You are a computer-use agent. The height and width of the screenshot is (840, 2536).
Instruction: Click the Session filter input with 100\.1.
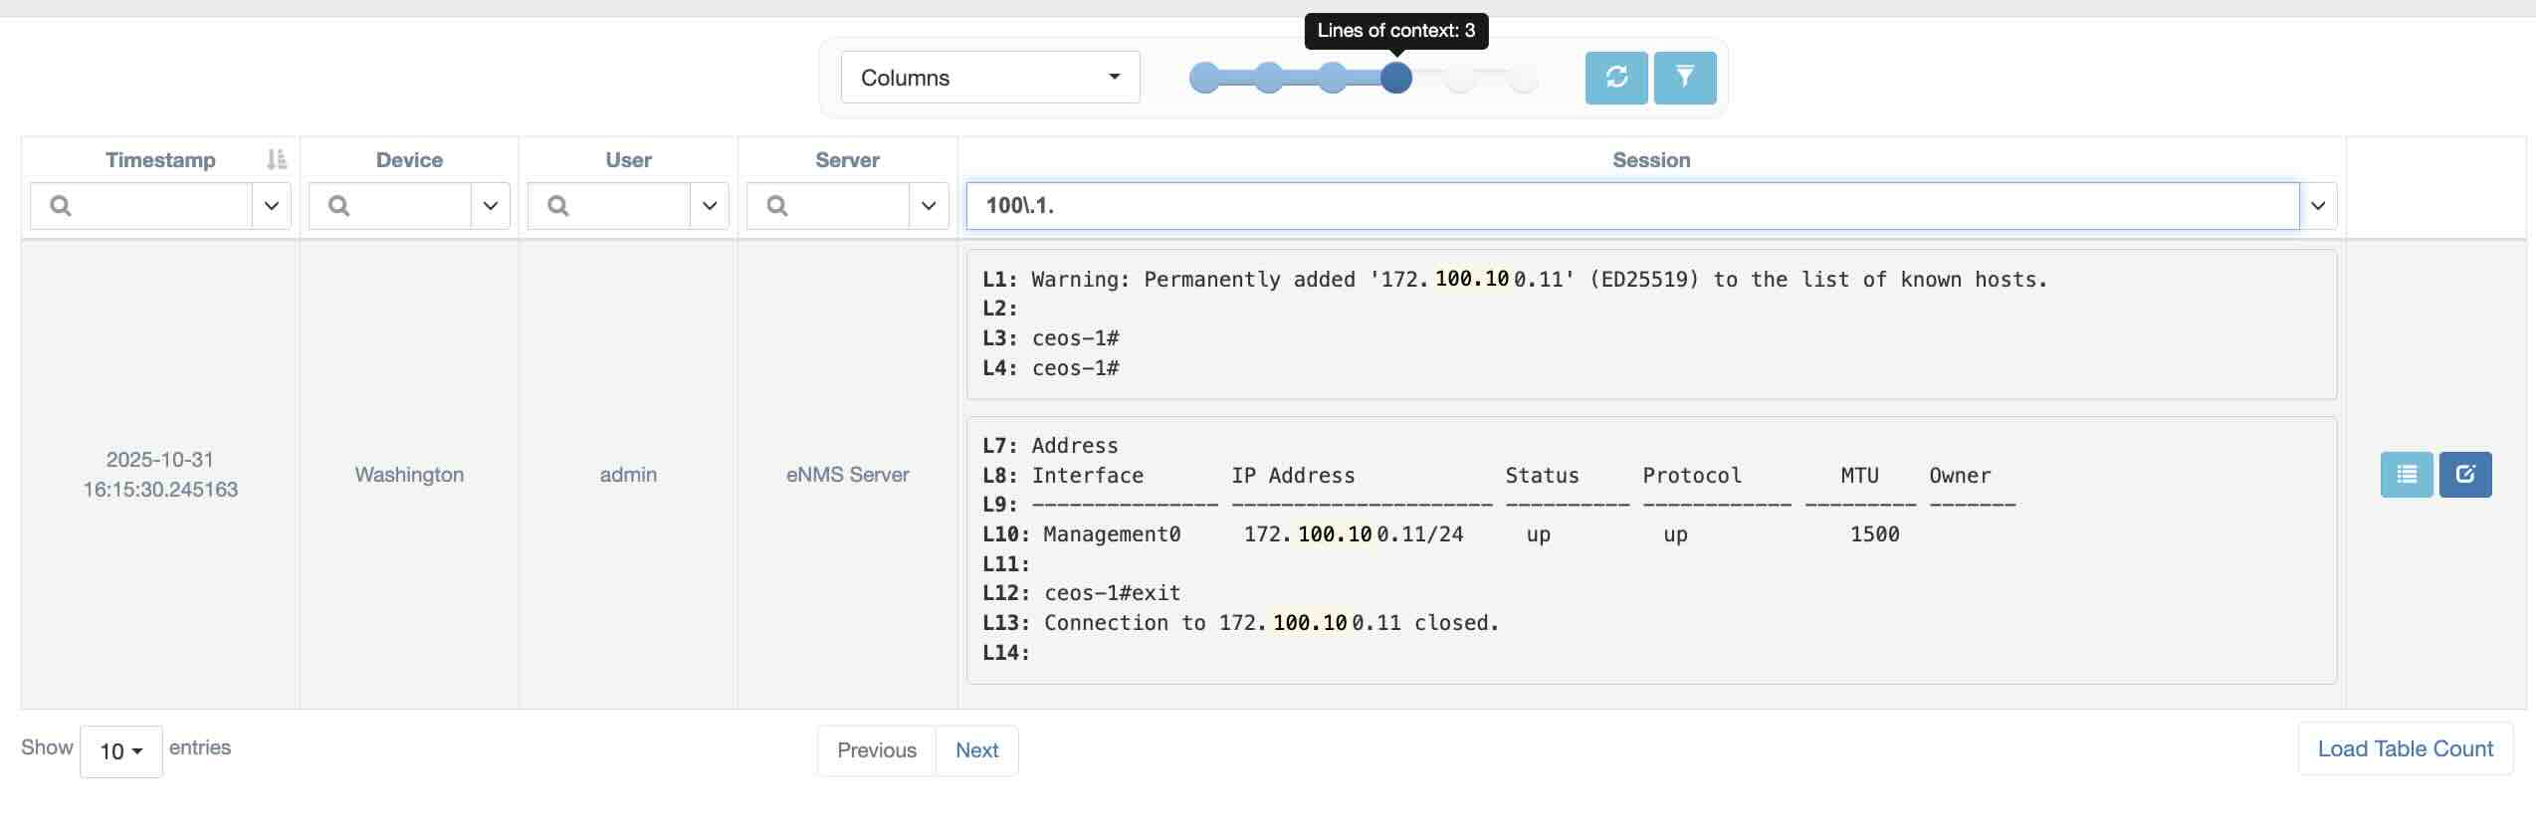coord(1632,206)
